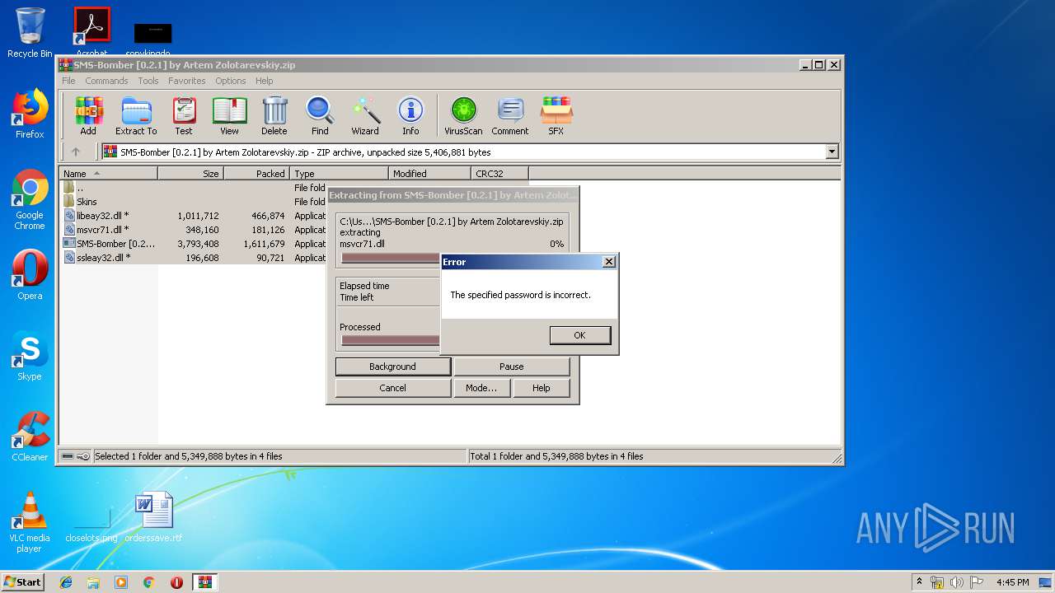
Task: Run VirusScan from toolbar
Action: click(463, 115)
